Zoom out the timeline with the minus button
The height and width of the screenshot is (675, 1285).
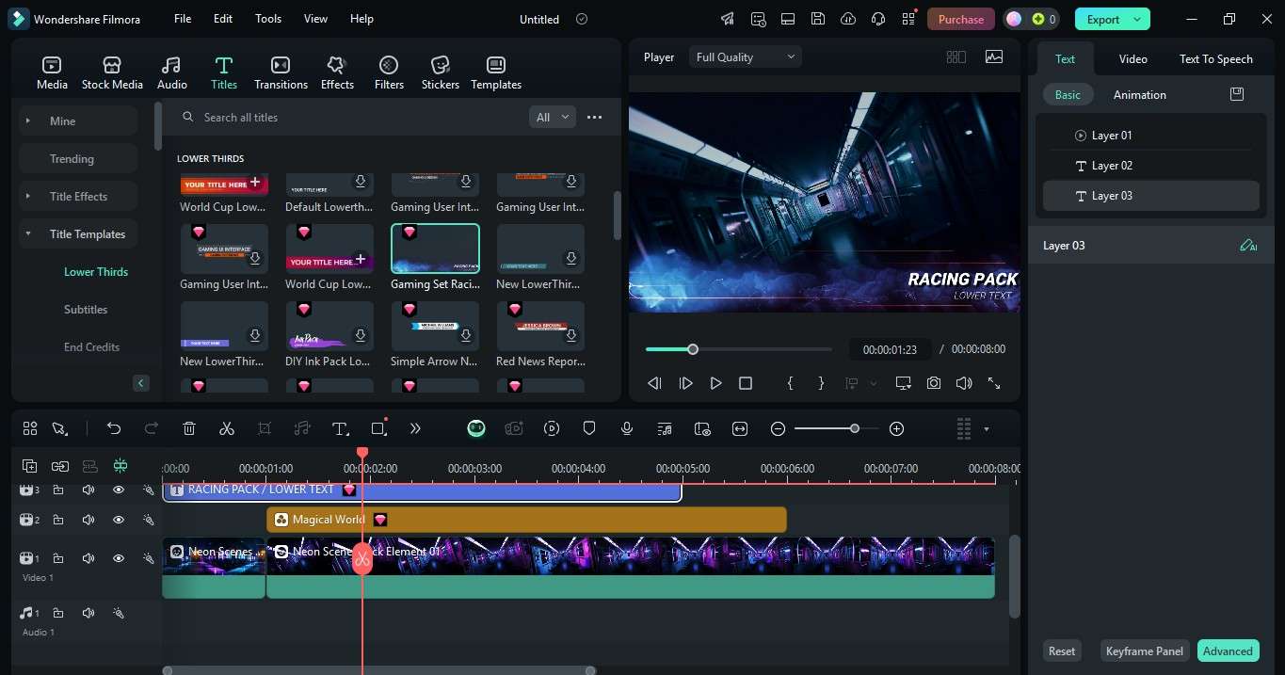(778, 428)
